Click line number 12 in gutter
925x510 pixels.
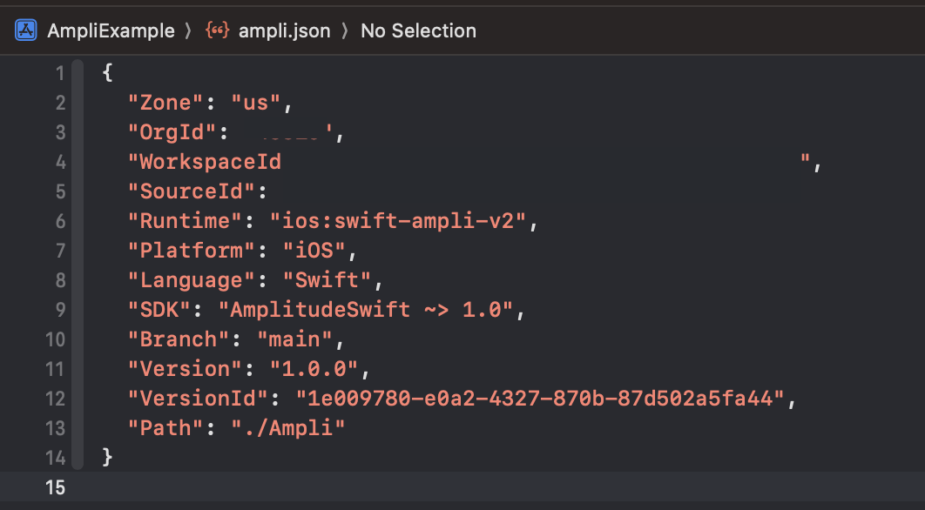click(56, 399)
